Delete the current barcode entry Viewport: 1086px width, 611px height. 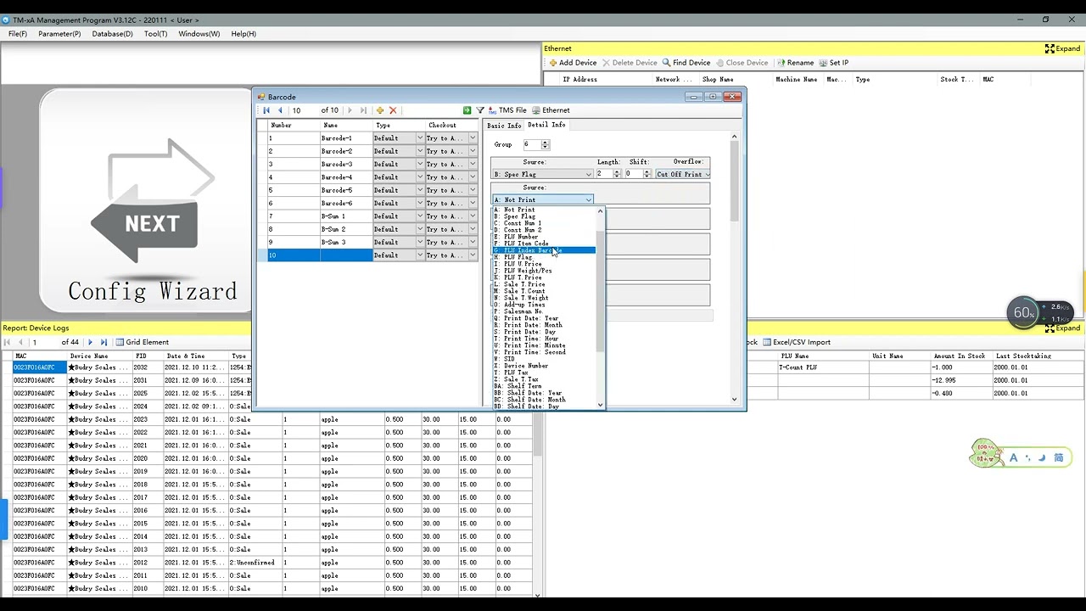(393, 110)
